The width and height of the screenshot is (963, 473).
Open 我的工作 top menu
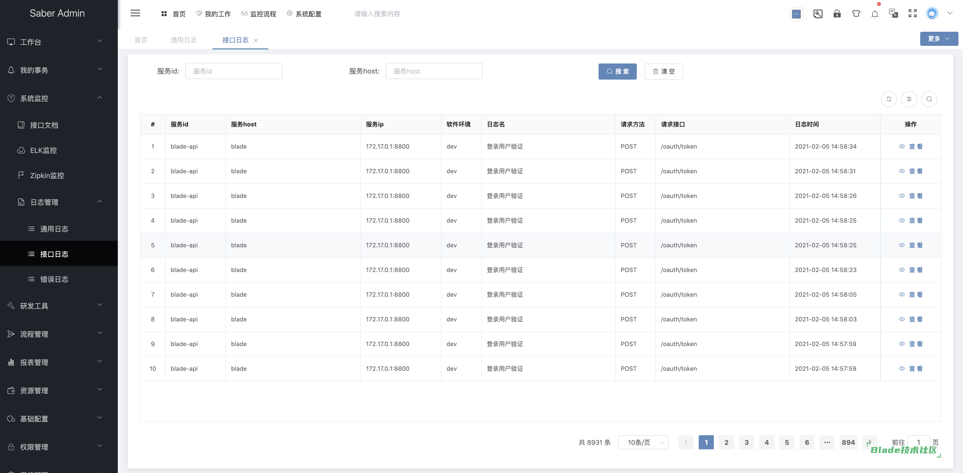tap(213, 14)
